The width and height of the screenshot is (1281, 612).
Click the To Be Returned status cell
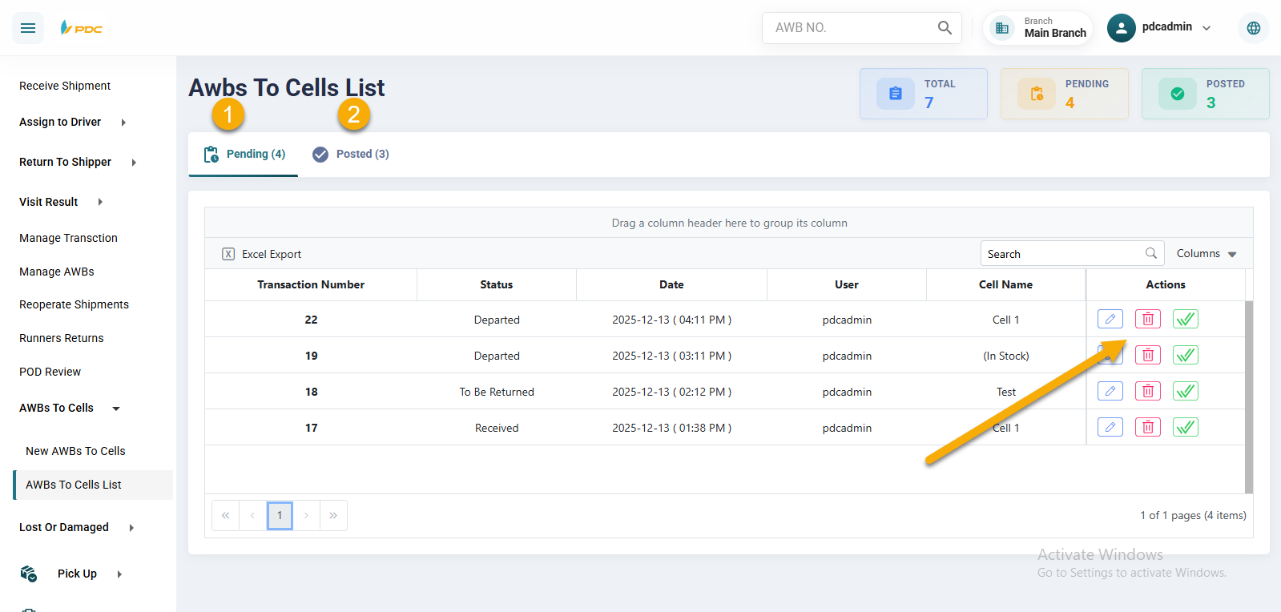pos(497,392)
